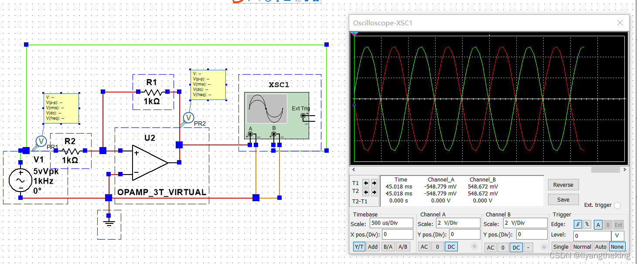
Task: Set trigger mode to Single
Action: click(x=561, y=247)
